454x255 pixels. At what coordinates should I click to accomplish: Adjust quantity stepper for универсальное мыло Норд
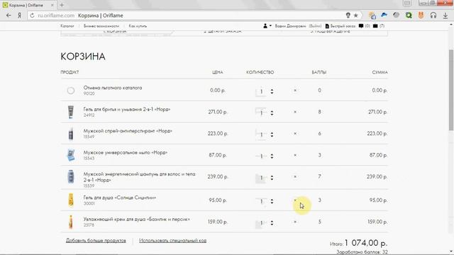(x=272, y=156)
